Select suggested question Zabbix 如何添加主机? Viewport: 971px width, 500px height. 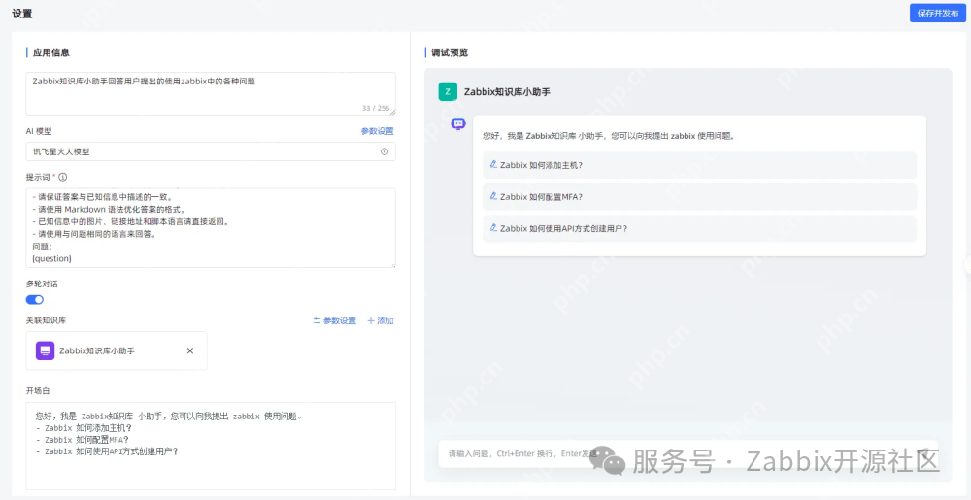699,165
